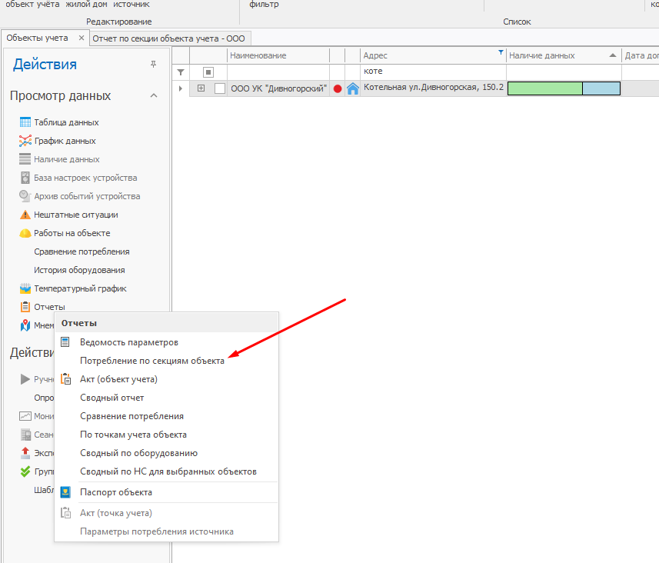Screen dimensions: 659x563
Task: Choose Сводный отчет from the reports menu
Action: tap(112, 398)
